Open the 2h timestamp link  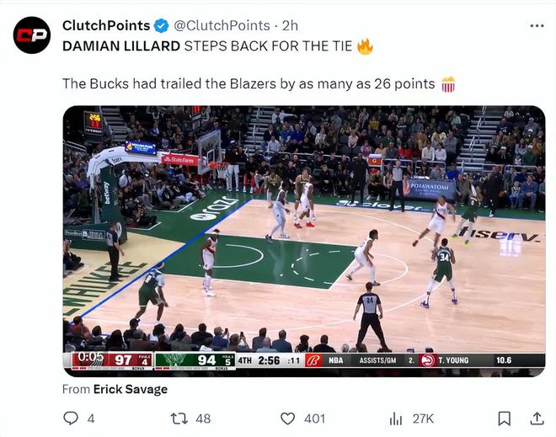pyautogui.click(x=291, y=26)
